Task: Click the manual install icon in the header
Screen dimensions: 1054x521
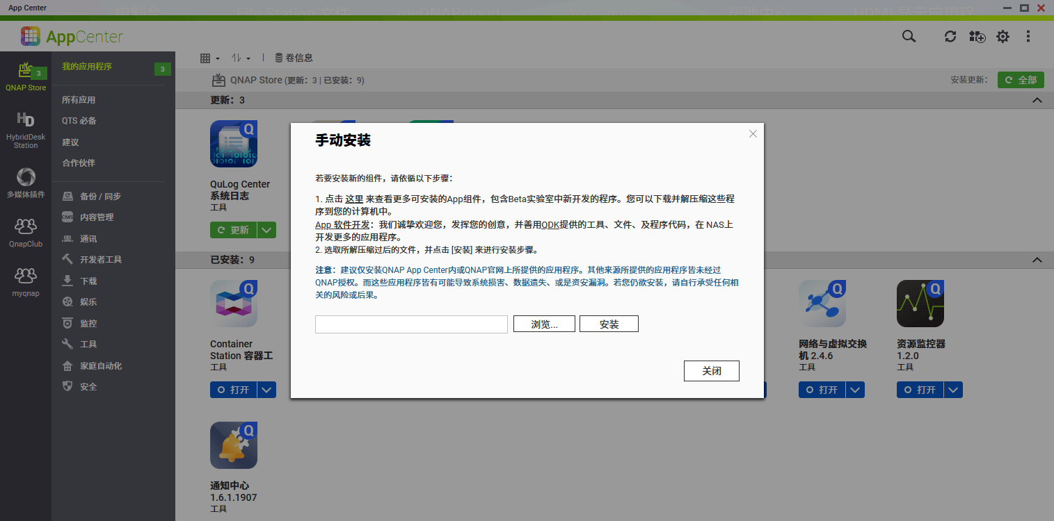Action: (977, 36)
